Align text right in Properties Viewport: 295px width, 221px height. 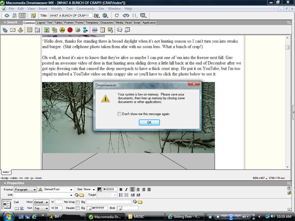coord(143,189)
